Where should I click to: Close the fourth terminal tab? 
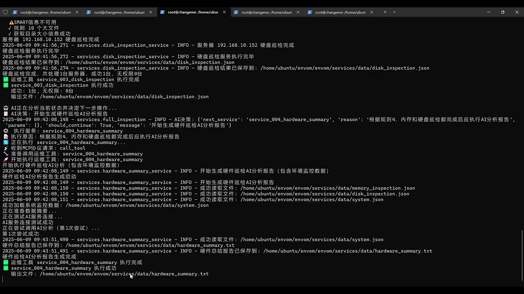tap(298, 12)
